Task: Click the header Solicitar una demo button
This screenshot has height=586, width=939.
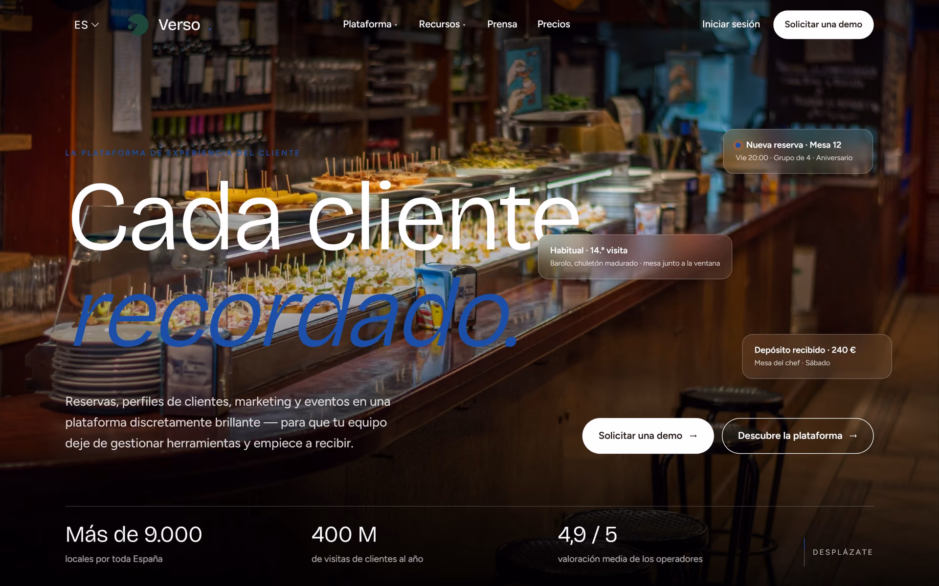Action: [823, 24]
